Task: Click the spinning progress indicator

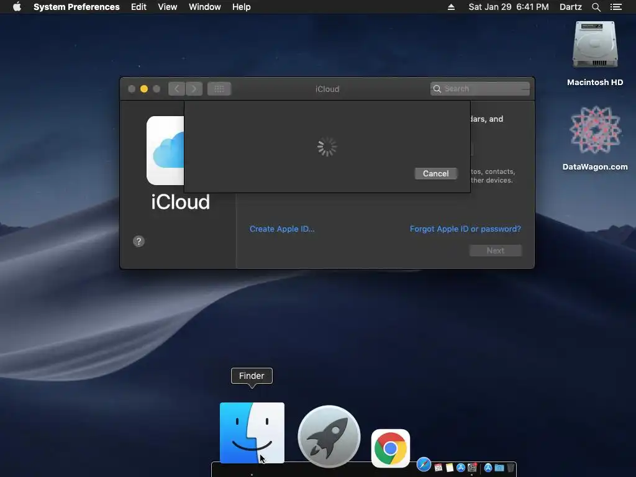Action: click(x=327, y=147)
